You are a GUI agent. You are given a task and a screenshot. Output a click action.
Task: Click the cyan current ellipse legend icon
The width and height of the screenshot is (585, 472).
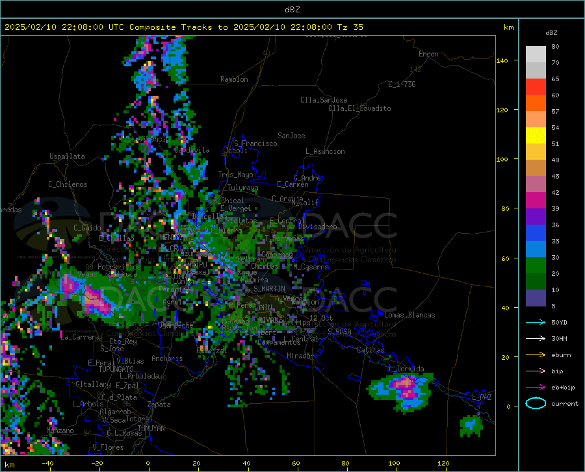pos(536,403)
